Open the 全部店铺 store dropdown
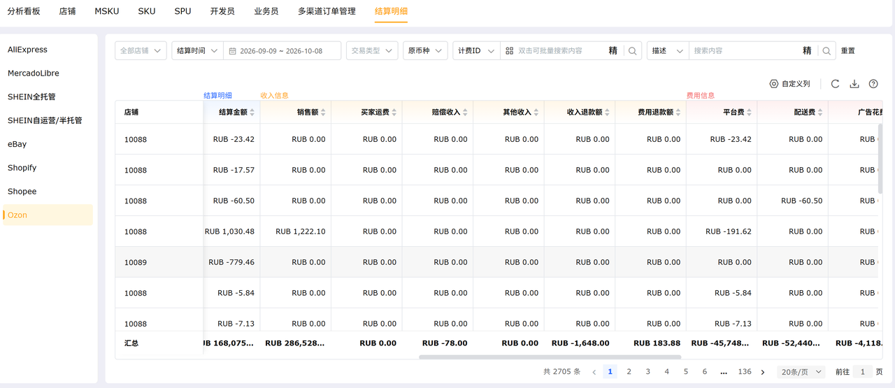Viewport: 895px width, 388px height. click(x=141, y=51)
